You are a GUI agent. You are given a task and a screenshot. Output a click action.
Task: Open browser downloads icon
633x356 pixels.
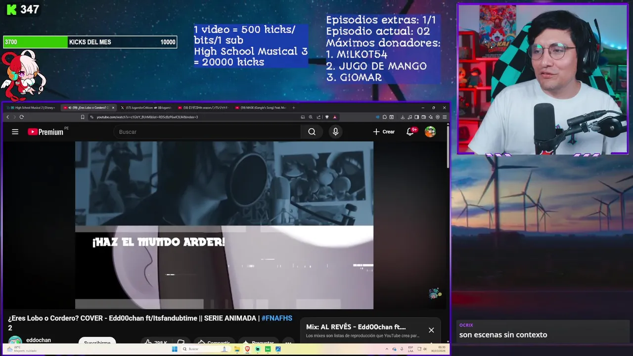(x=403, y=117)
